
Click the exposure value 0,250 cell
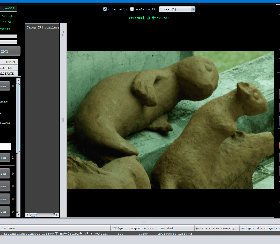(x=143, y=233)
